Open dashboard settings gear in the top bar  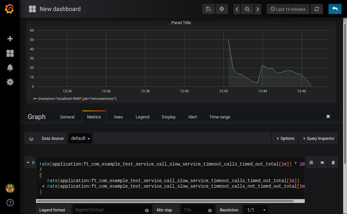(222, 9)
